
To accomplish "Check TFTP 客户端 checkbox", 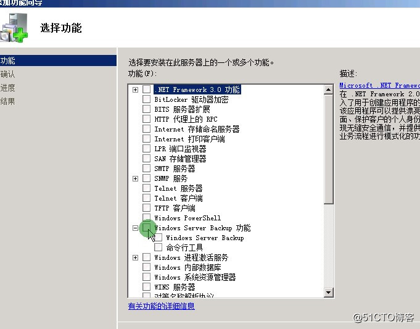I will 146,208.
